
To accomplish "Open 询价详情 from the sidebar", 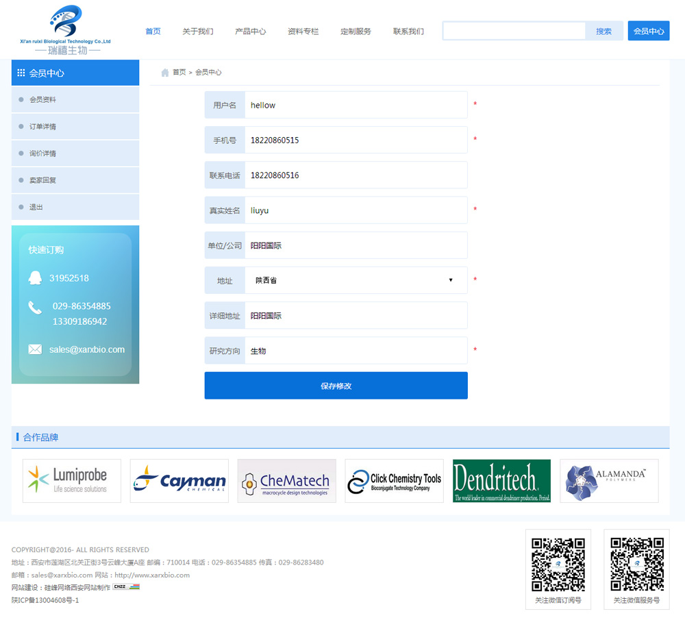I will [42, 153].
